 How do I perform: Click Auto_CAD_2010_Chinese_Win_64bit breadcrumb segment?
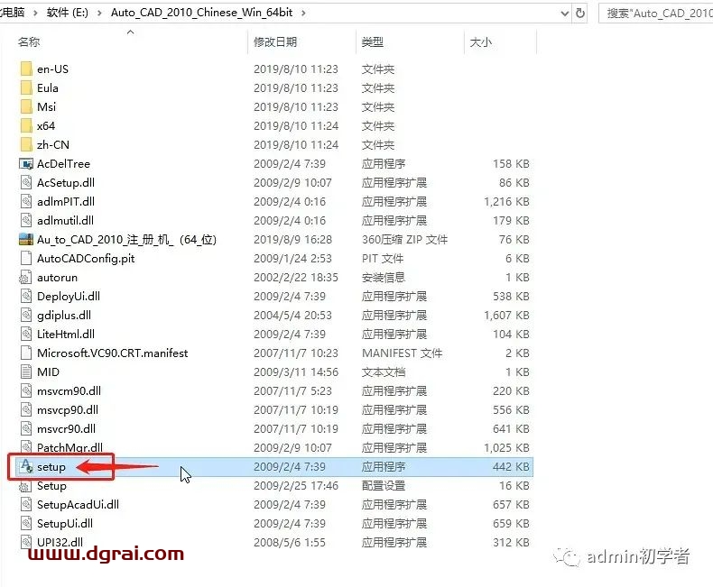[201, 13]
